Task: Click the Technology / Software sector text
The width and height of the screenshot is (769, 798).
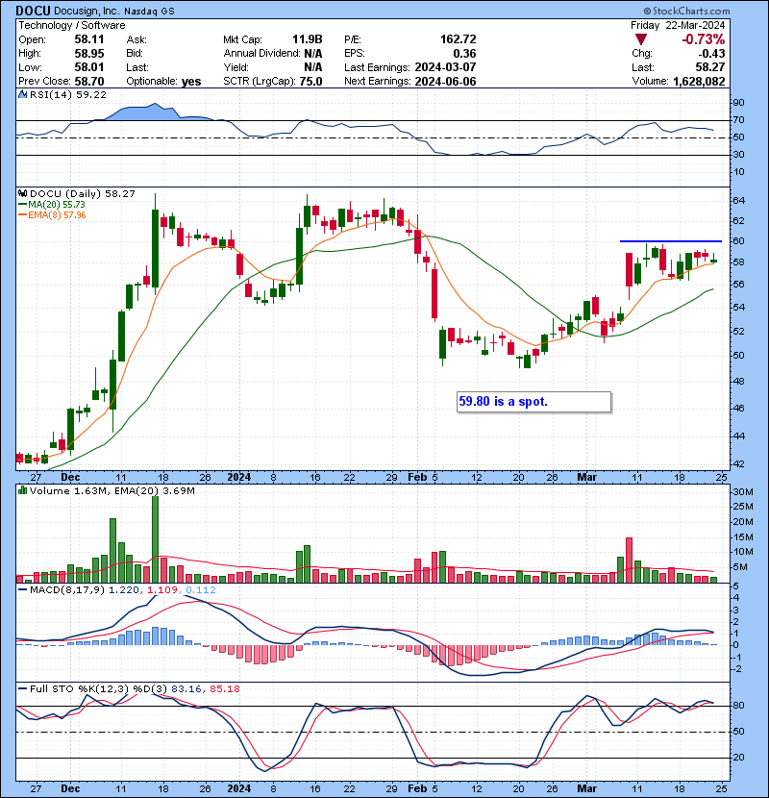Action: tap(72, 25)
